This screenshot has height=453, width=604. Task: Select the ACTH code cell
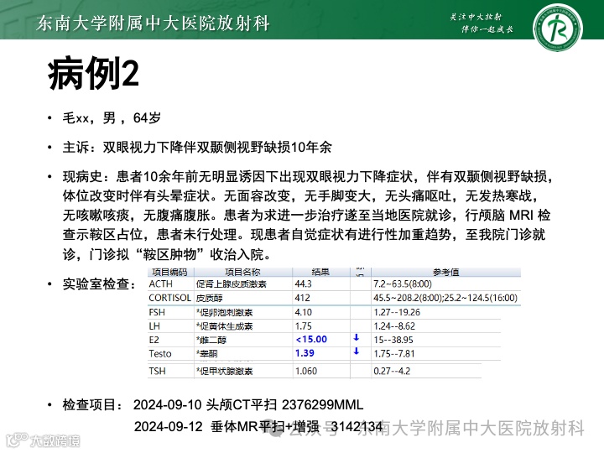point(160,284)
